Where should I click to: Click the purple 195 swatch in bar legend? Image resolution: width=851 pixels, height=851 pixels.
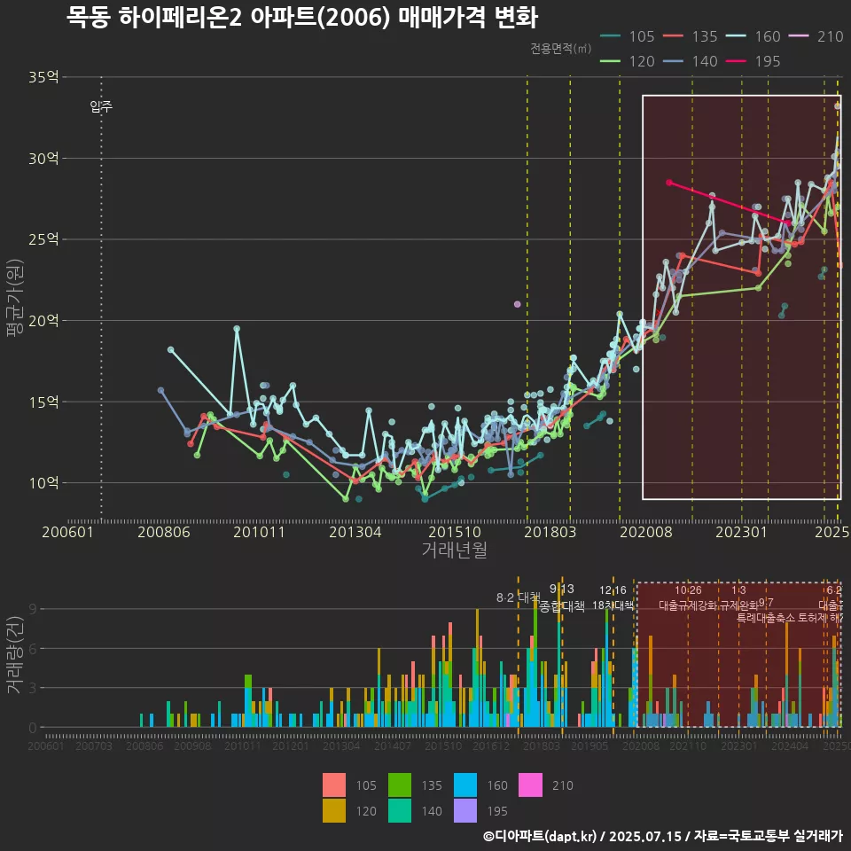[465, 811]
